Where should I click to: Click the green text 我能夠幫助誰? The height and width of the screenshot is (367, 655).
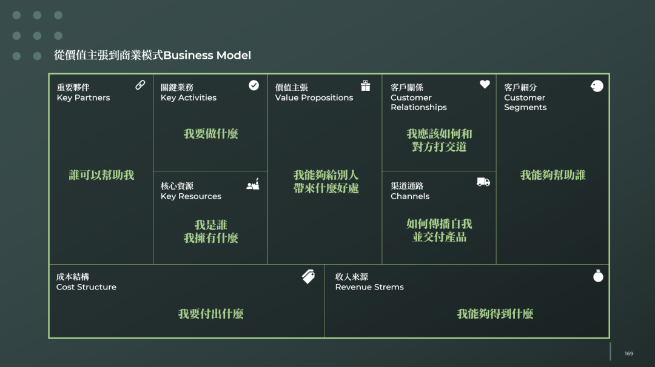(x=553, y=175)
